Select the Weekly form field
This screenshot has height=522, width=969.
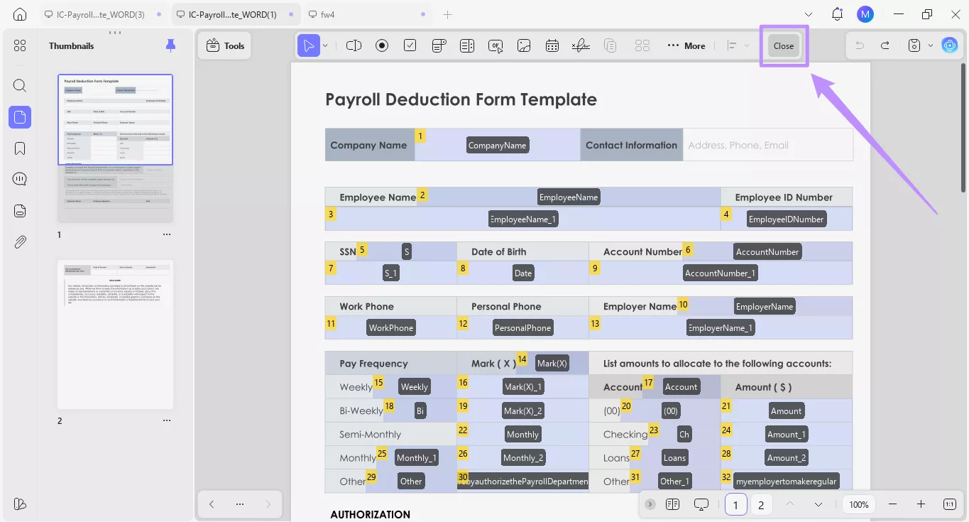tap(415, 387)
